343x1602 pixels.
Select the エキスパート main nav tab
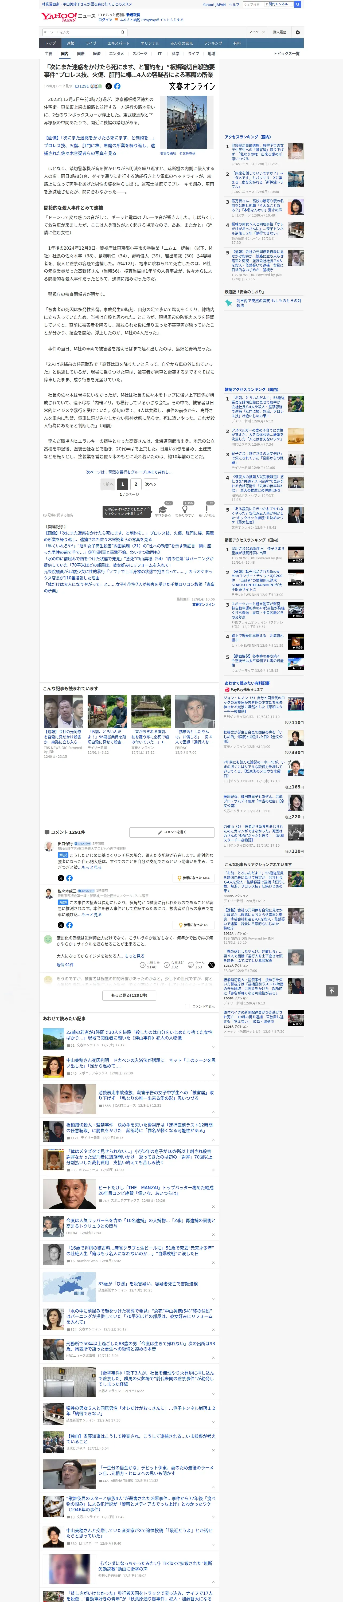tap(118, 44)
